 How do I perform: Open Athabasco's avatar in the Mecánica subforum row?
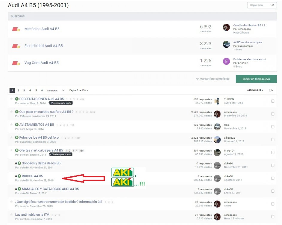click(226, 27)
